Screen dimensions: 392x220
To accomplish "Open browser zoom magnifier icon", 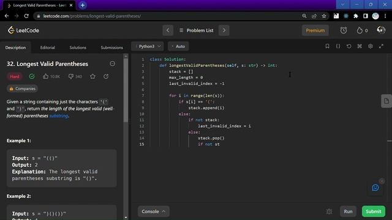I will click(x=304, y=16).
